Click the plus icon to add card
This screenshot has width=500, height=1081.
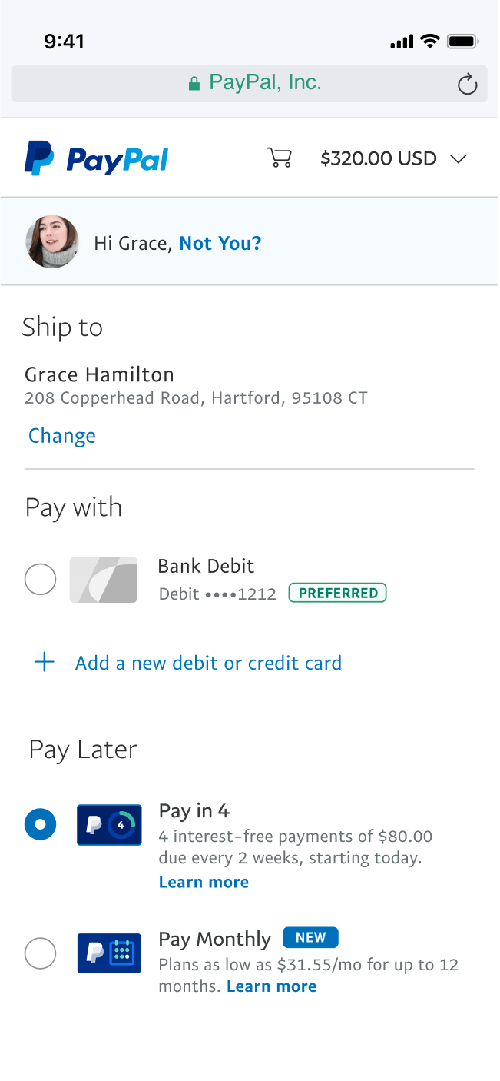point(45,662)
